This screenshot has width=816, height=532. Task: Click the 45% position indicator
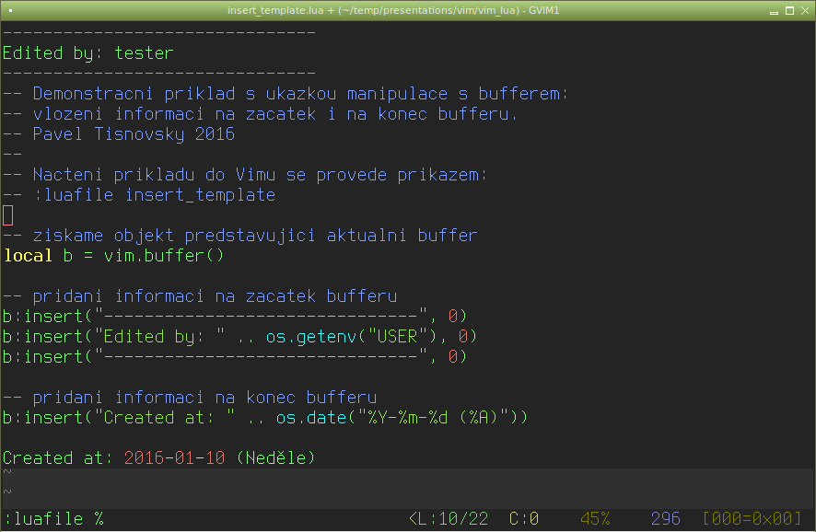[595, 519]
